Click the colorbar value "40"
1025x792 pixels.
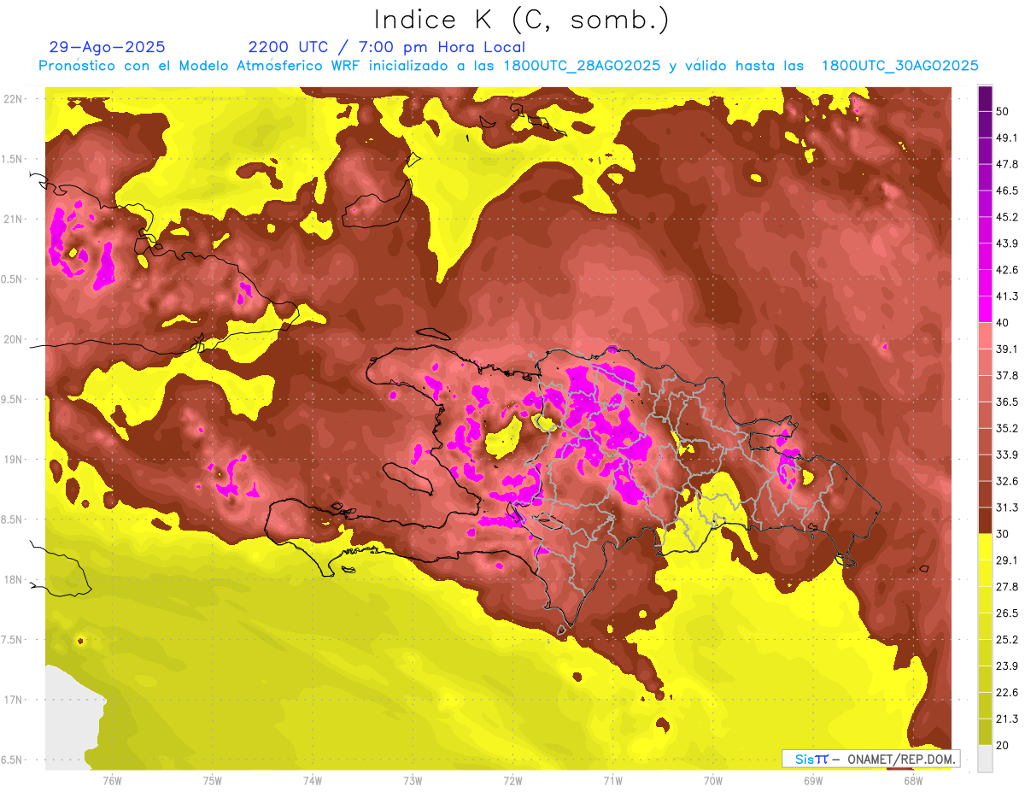tap(1003, 323)
